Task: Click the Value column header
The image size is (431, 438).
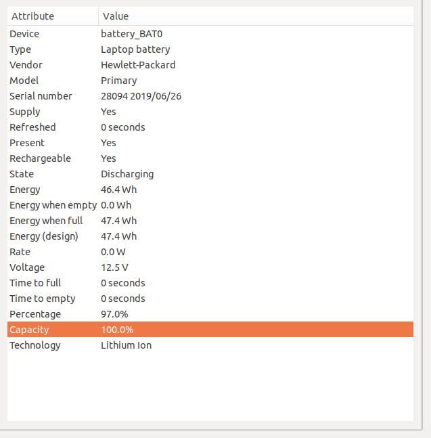Action: pyautogui.click(x=256, y=16)
